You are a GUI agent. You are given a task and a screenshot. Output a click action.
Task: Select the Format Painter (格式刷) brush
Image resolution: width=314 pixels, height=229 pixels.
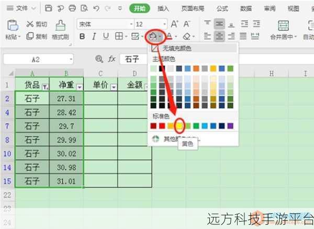click(x=61, y=26)
